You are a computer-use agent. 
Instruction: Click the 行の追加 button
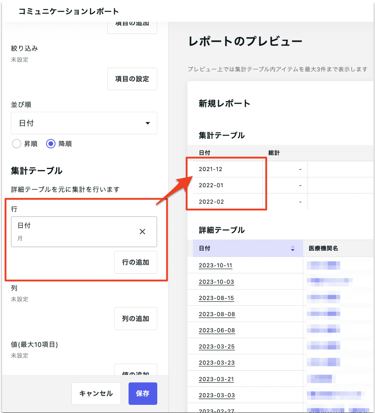pyautogui.click(x=135, y=262)
